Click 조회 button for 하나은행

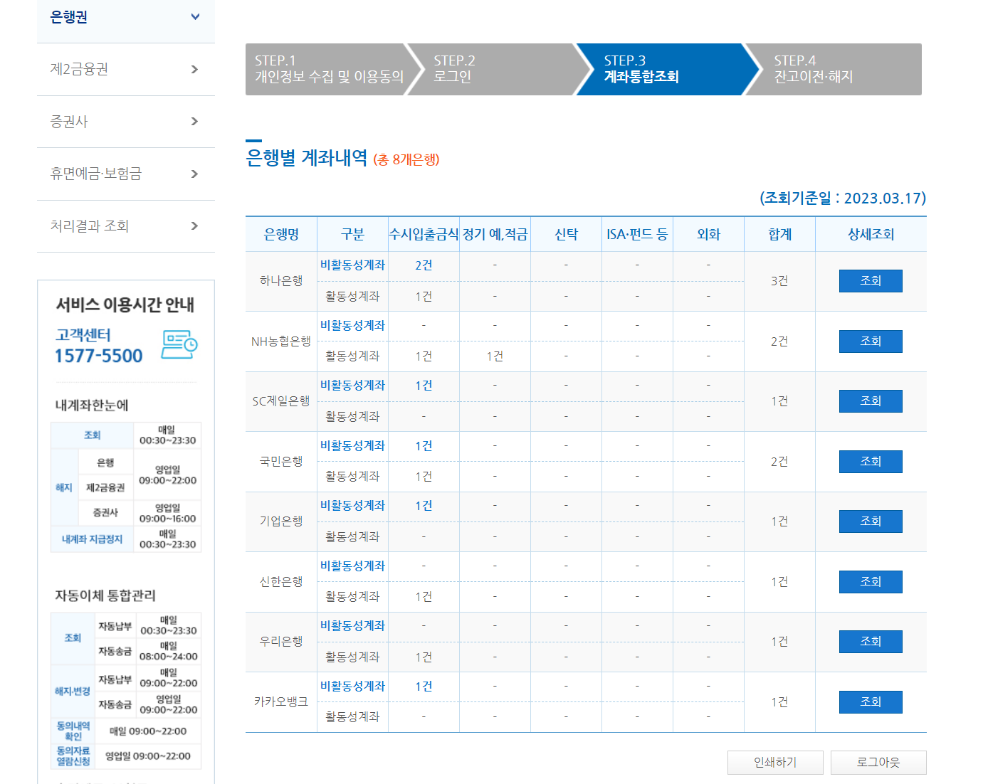click(x=871, y=281)
